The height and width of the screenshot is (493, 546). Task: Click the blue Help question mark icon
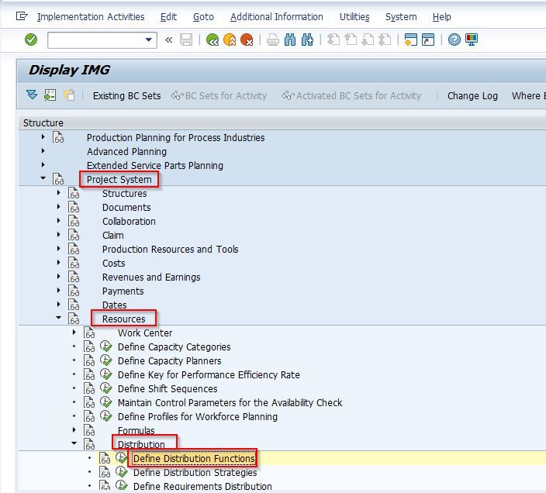click(454, 40)
